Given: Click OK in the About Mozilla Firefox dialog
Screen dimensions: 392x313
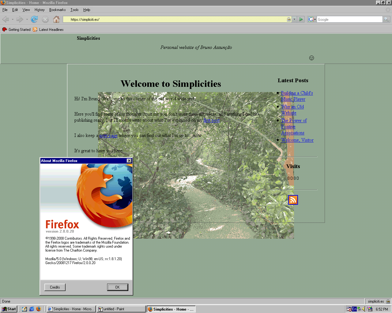Looking at the screenshot, I should pos(118,287).
